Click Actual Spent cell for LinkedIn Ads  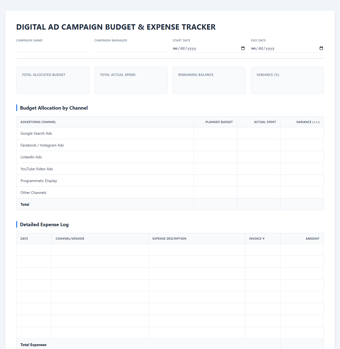[259, 157]
